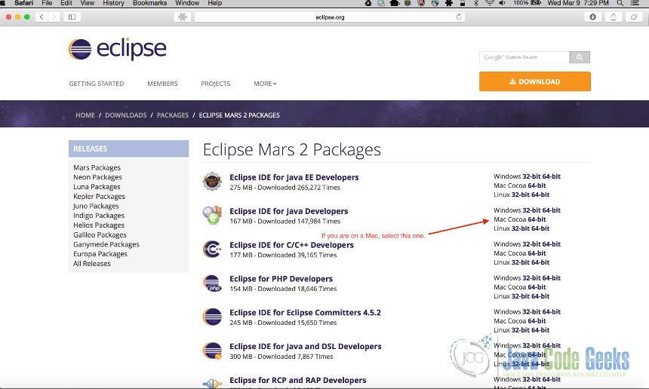Click DOWNLOADS in the breadcrumb

(x=126, y=115)
